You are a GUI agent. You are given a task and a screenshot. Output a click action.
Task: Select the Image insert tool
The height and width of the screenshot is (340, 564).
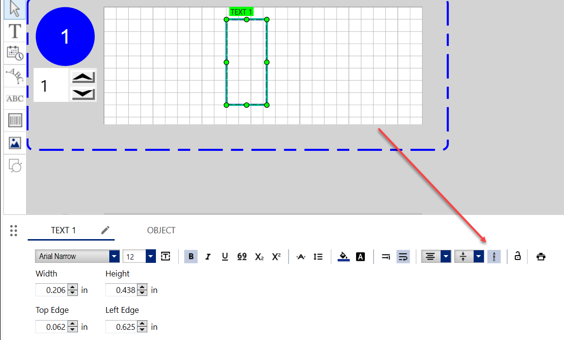[15, 143]
